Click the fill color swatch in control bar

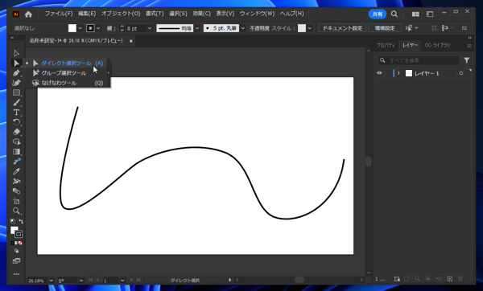[x=72, y=28]
